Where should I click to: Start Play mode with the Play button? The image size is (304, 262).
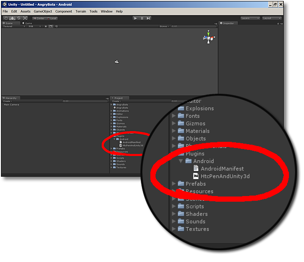(136, 18)
